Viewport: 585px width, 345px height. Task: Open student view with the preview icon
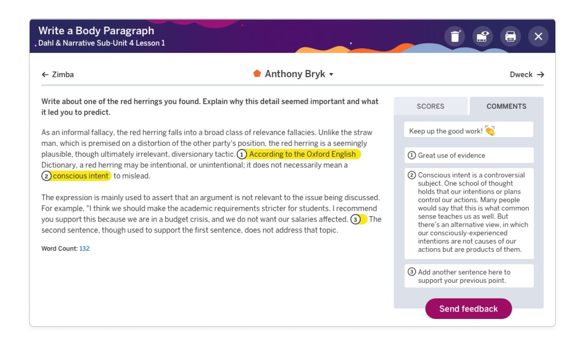483,36
